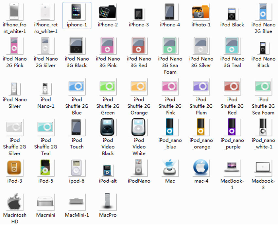Click the Macmini icon

45,202
